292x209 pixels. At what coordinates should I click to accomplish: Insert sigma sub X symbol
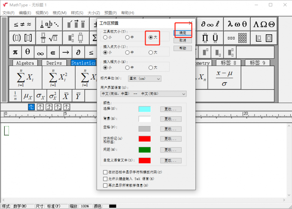pos(40,96)
